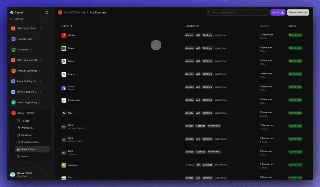Image resolution: width=320 pixels, height=187 pixels.
Task: Click the Import button
Action: (278, 12)
